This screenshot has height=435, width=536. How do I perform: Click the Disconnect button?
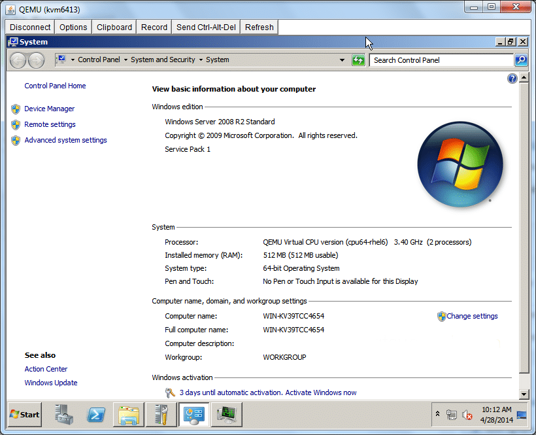click(x=30, y=27)
